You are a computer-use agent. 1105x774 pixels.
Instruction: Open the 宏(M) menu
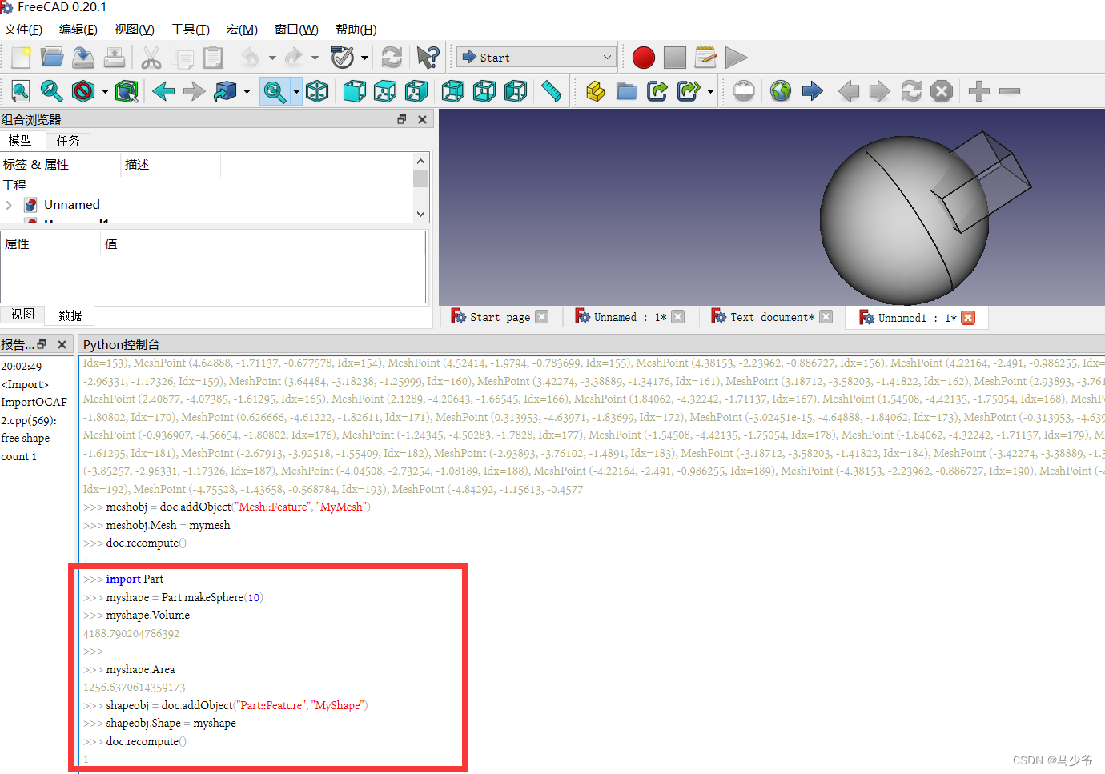pos(240,30)
